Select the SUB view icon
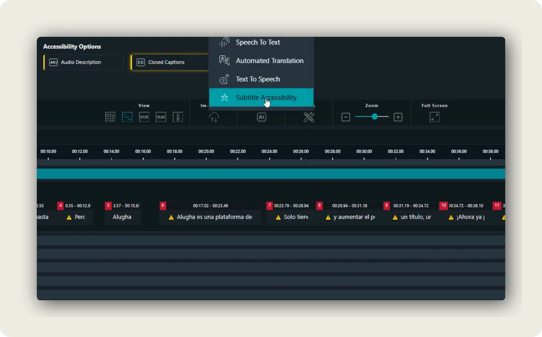Screen dimensions: 542x337 (161, 117)
